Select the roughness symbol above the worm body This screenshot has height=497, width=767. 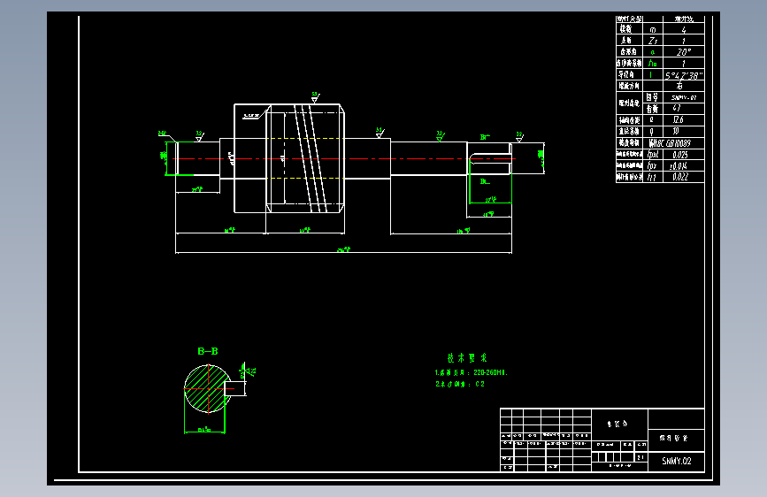click(x=315, y=97)
